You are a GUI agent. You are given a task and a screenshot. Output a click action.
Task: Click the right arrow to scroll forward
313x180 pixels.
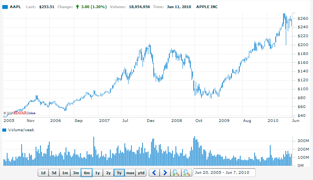[x=165, y=173]
